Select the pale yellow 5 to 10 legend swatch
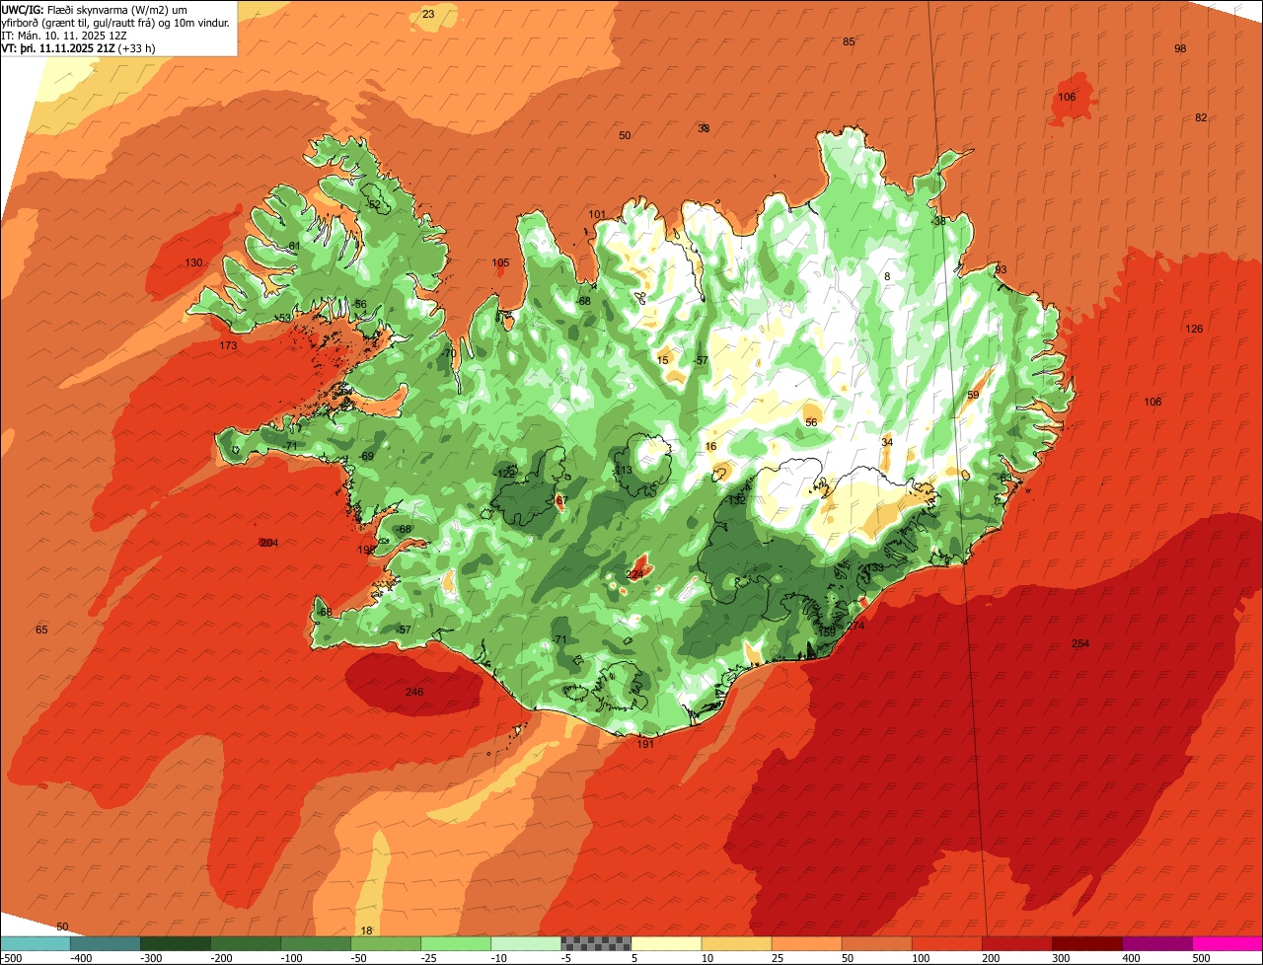 [x=666, y=943]
